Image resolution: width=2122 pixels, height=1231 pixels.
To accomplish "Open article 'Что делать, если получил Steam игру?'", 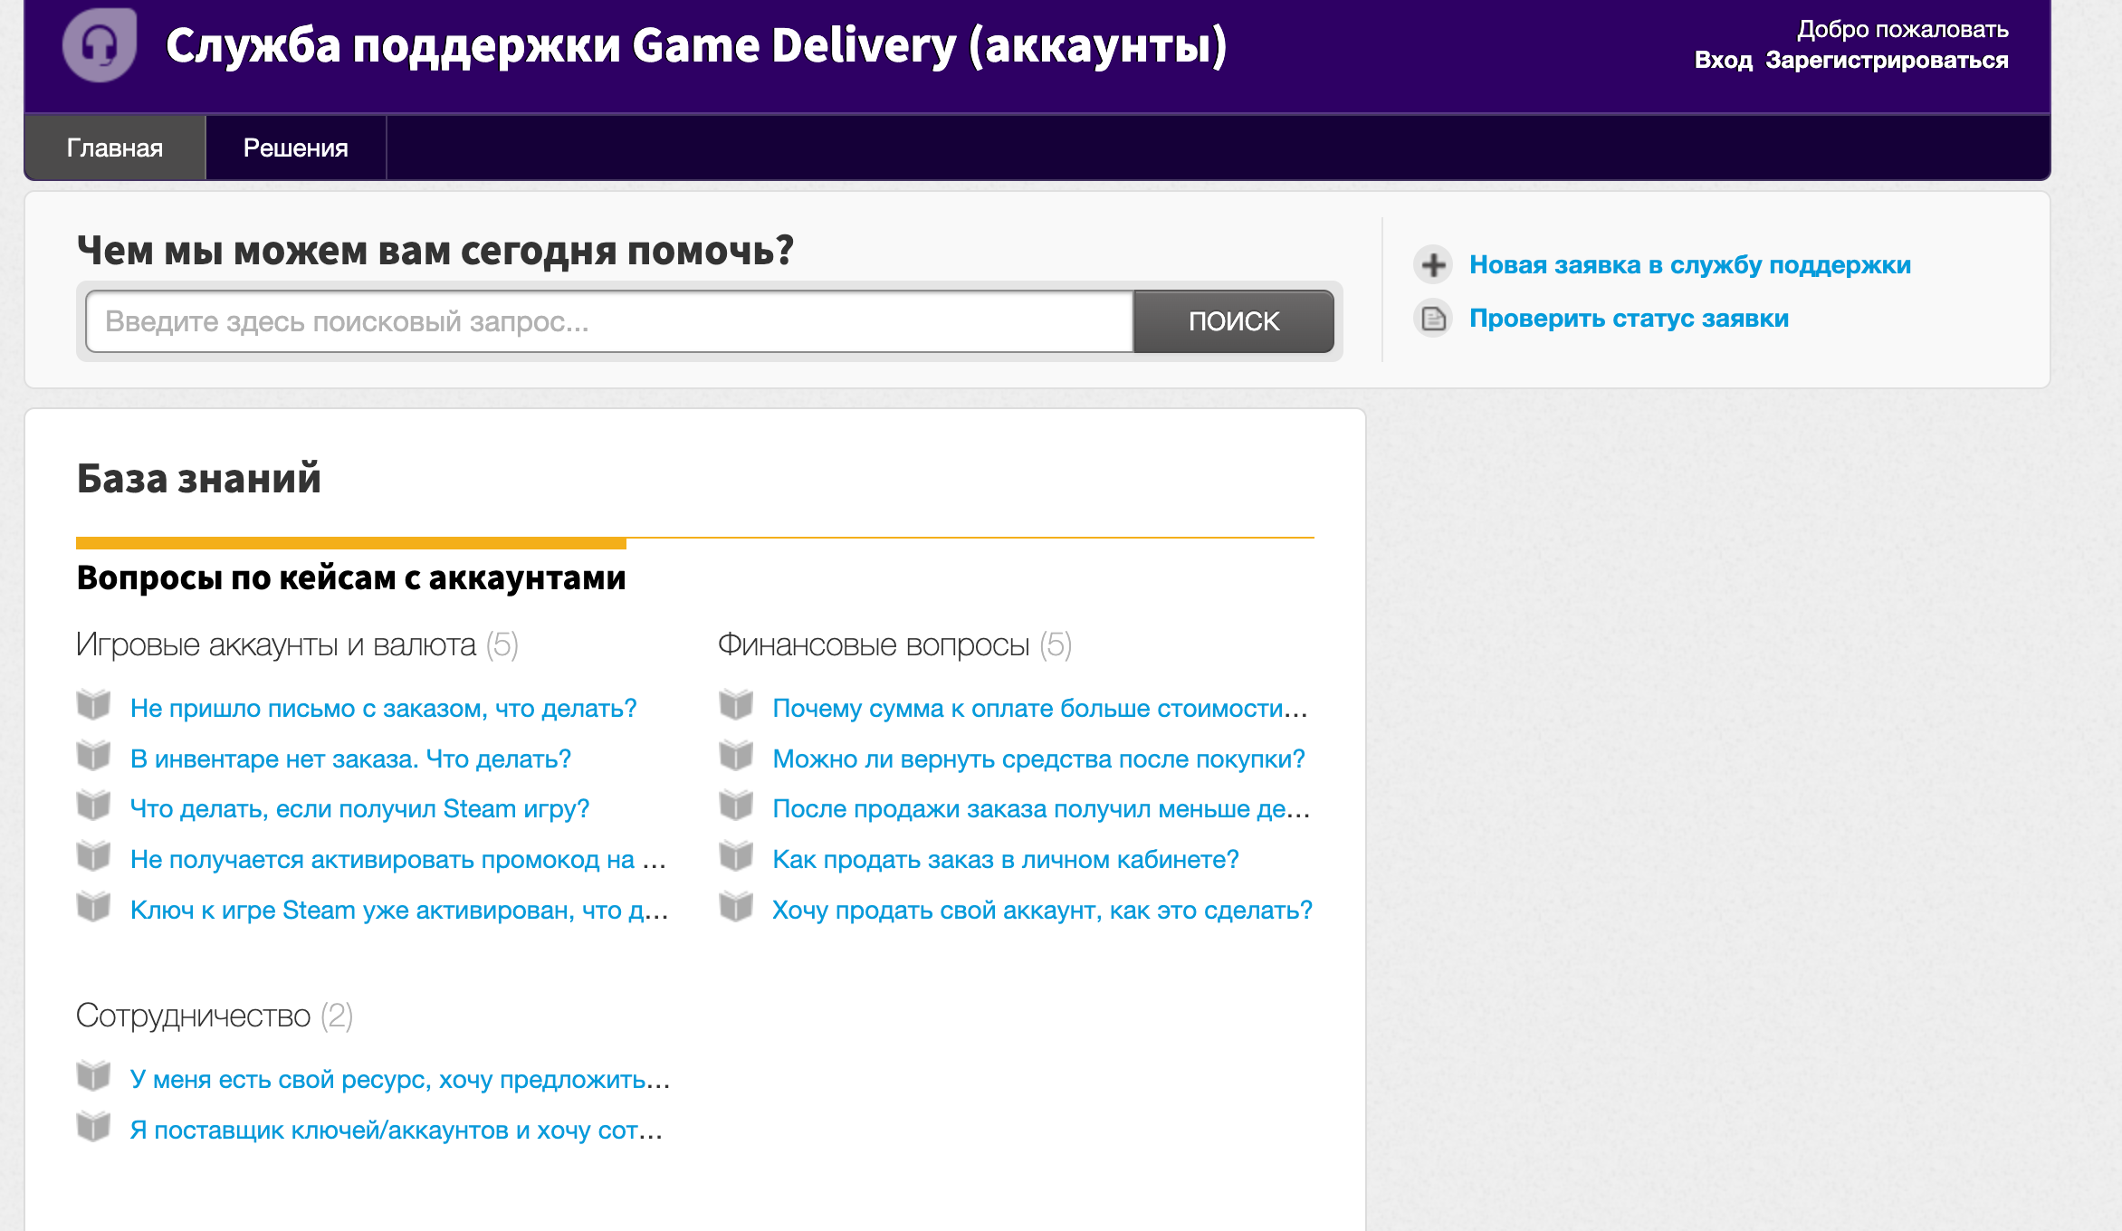I will click(359, 809).
